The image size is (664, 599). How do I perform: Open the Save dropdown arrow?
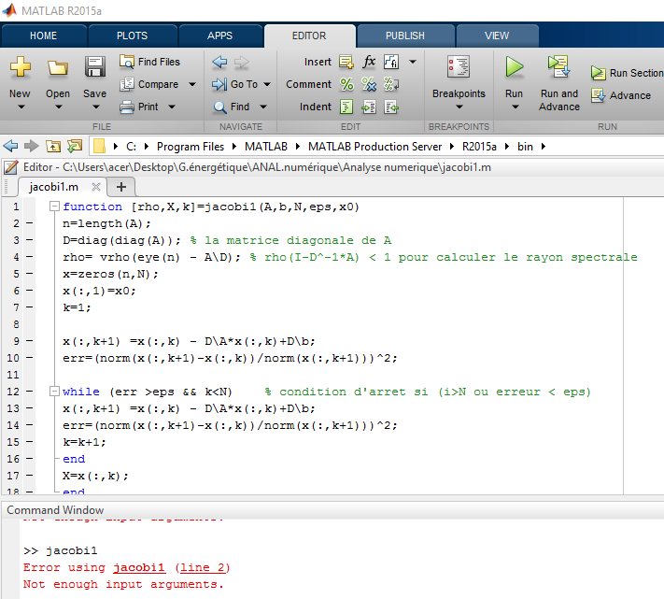(x=95, y=107)
